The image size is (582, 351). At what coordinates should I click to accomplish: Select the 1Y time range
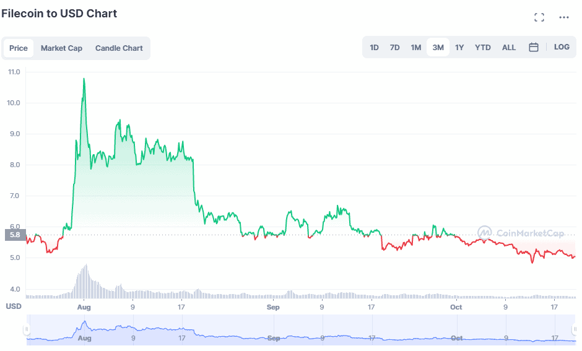(x=459, y=48)
